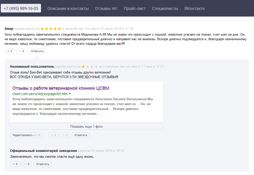254x175 pixels.
Task: Click Редактировать to edit the anonymous comment
Action: click(26, 135)
